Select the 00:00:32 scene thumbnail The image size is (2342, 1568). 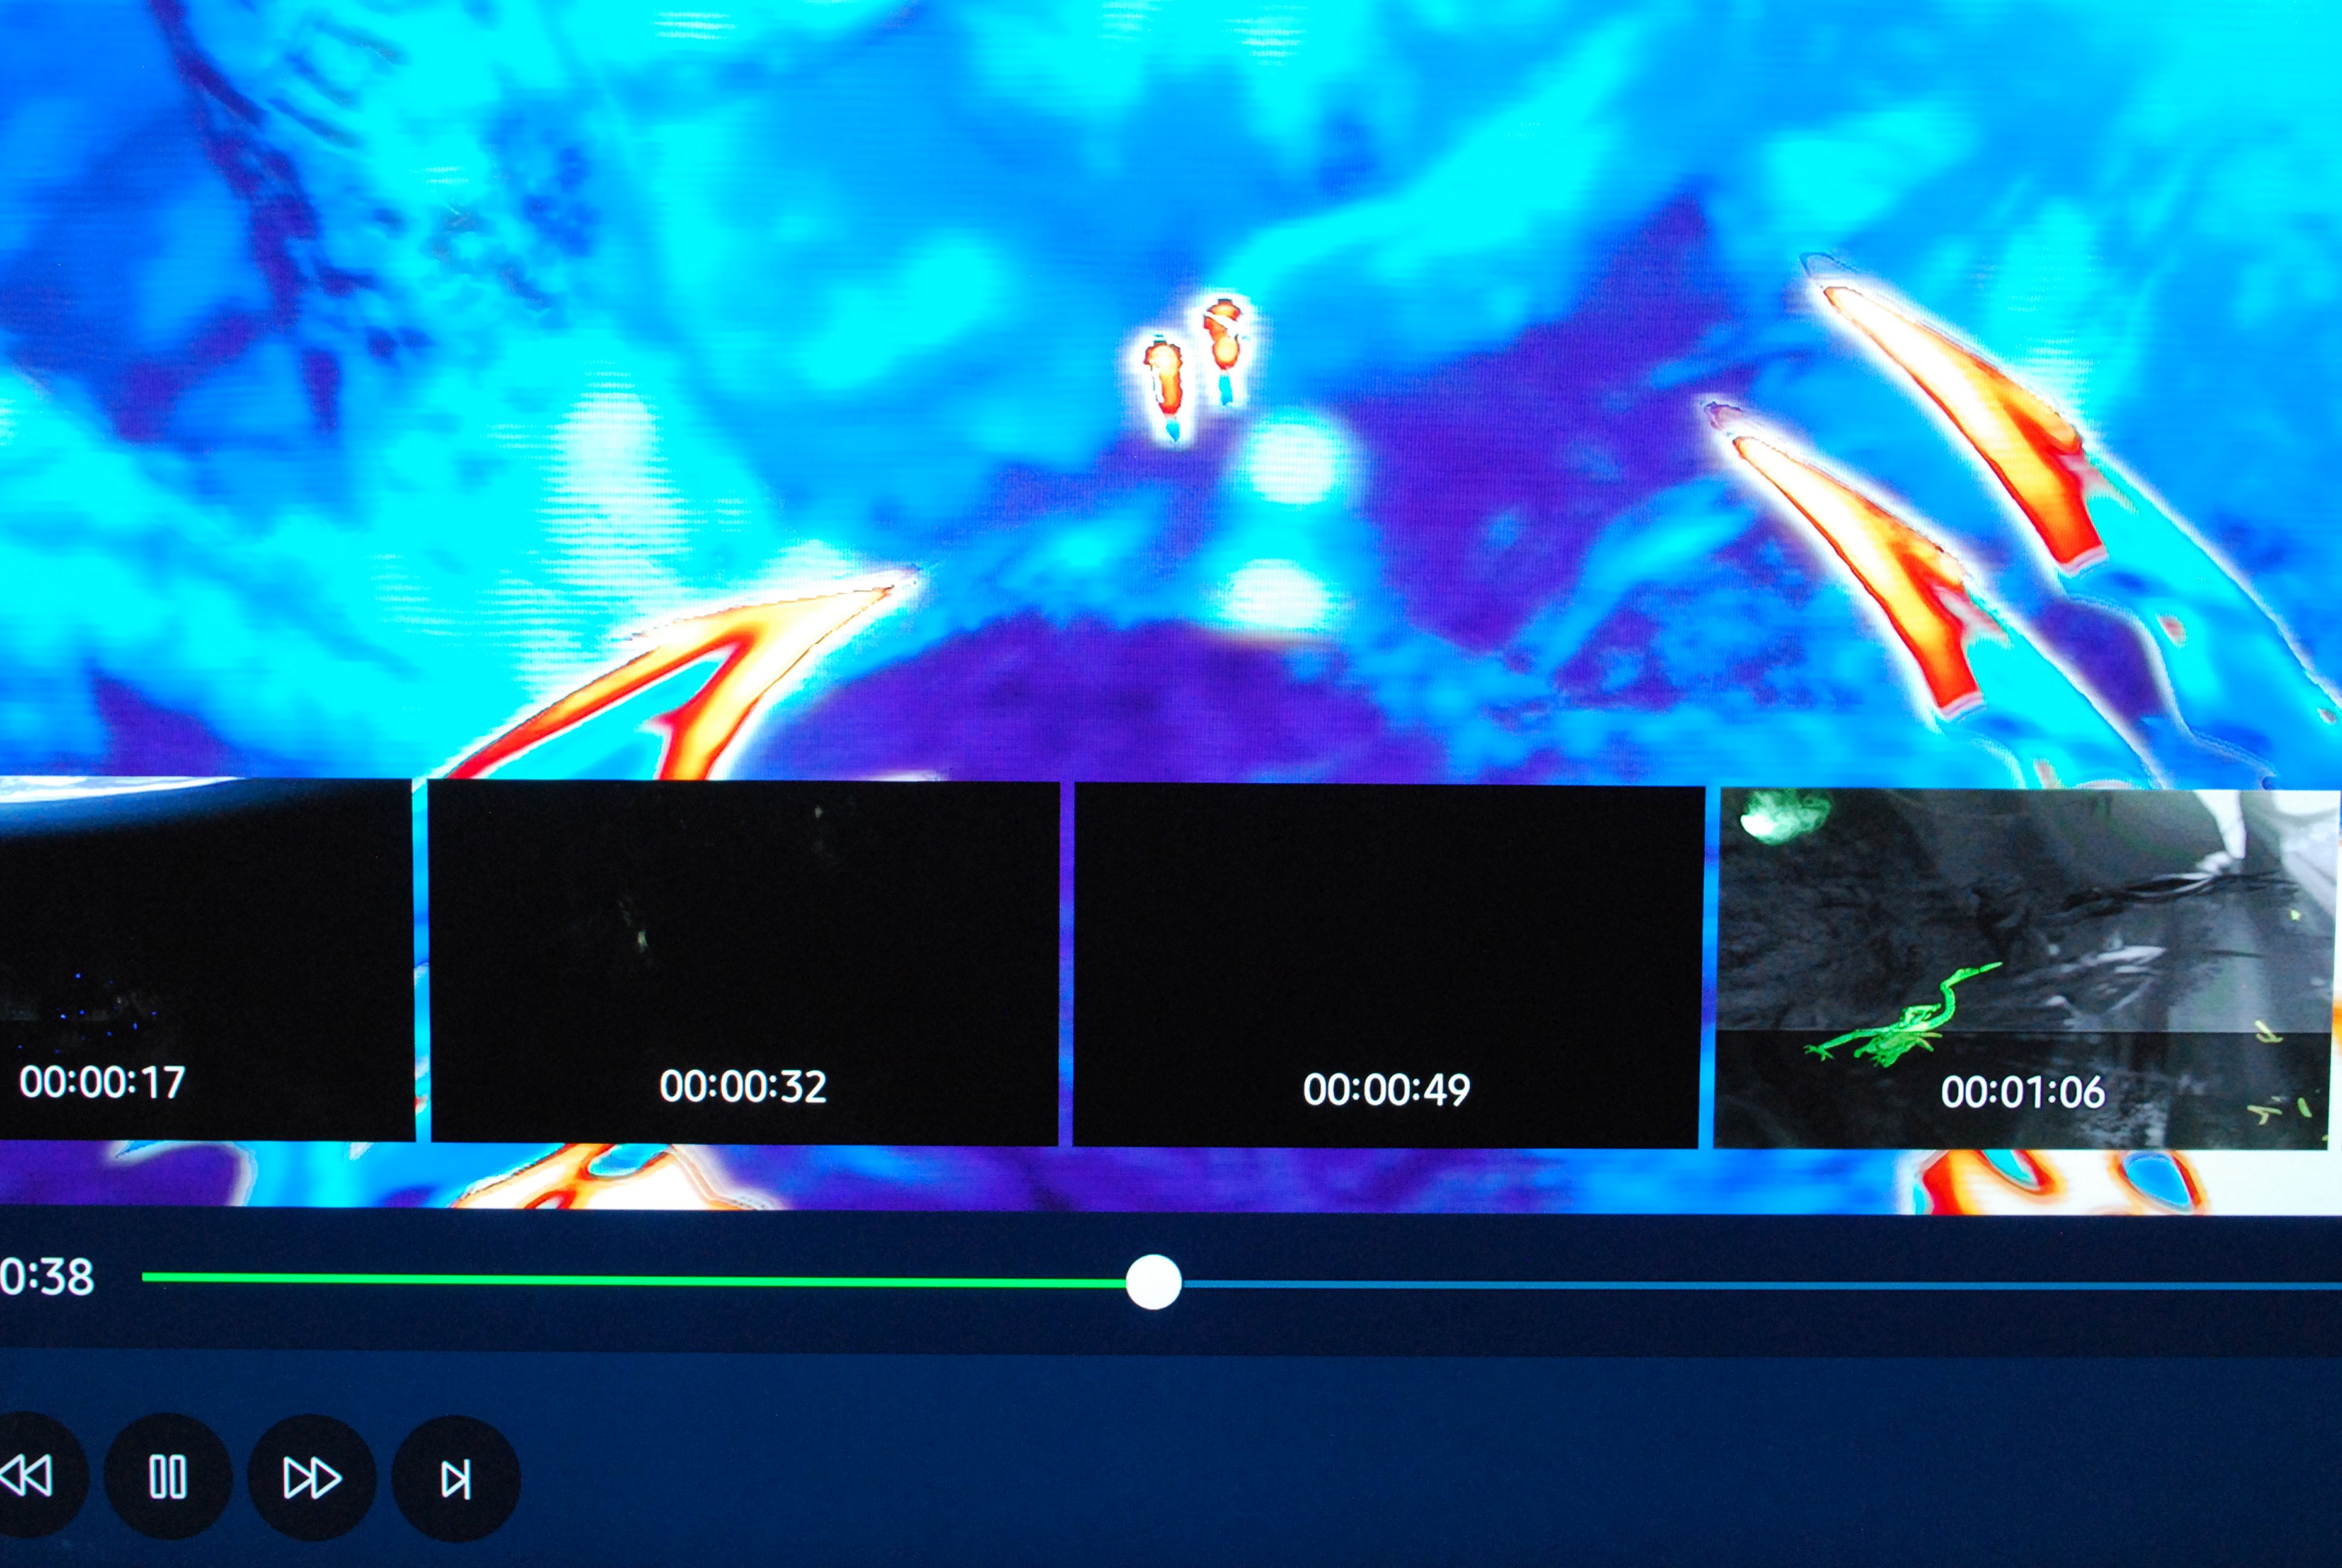pos(744,962)
